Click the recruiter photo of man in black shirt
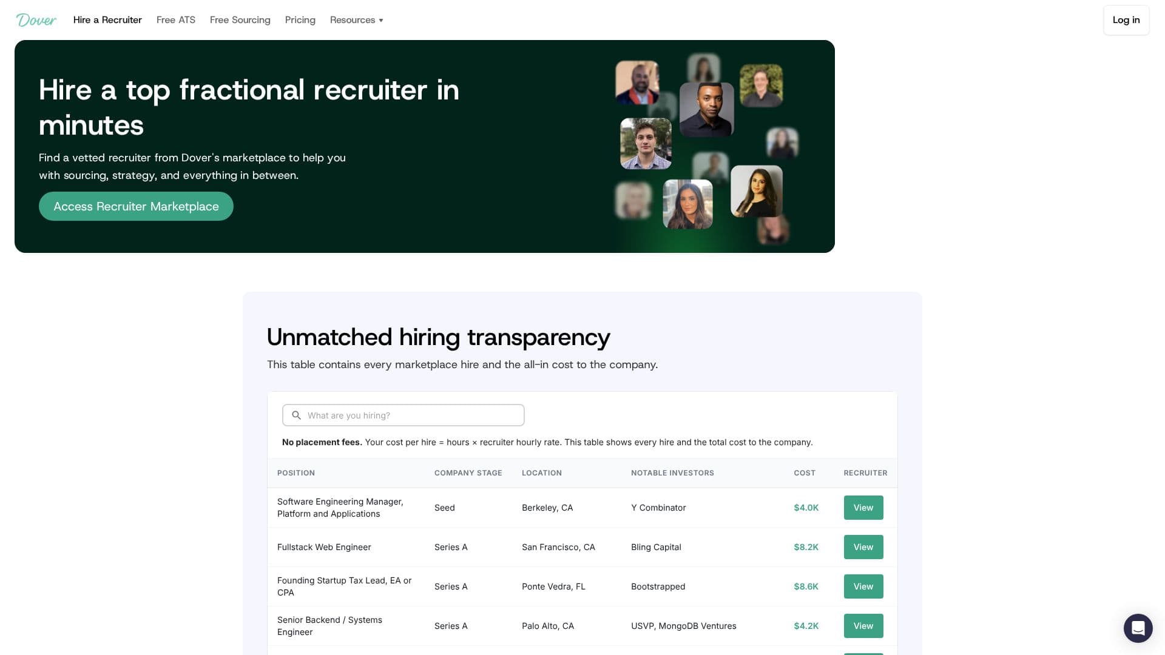 pyautogui.click(x=707, y=110)
